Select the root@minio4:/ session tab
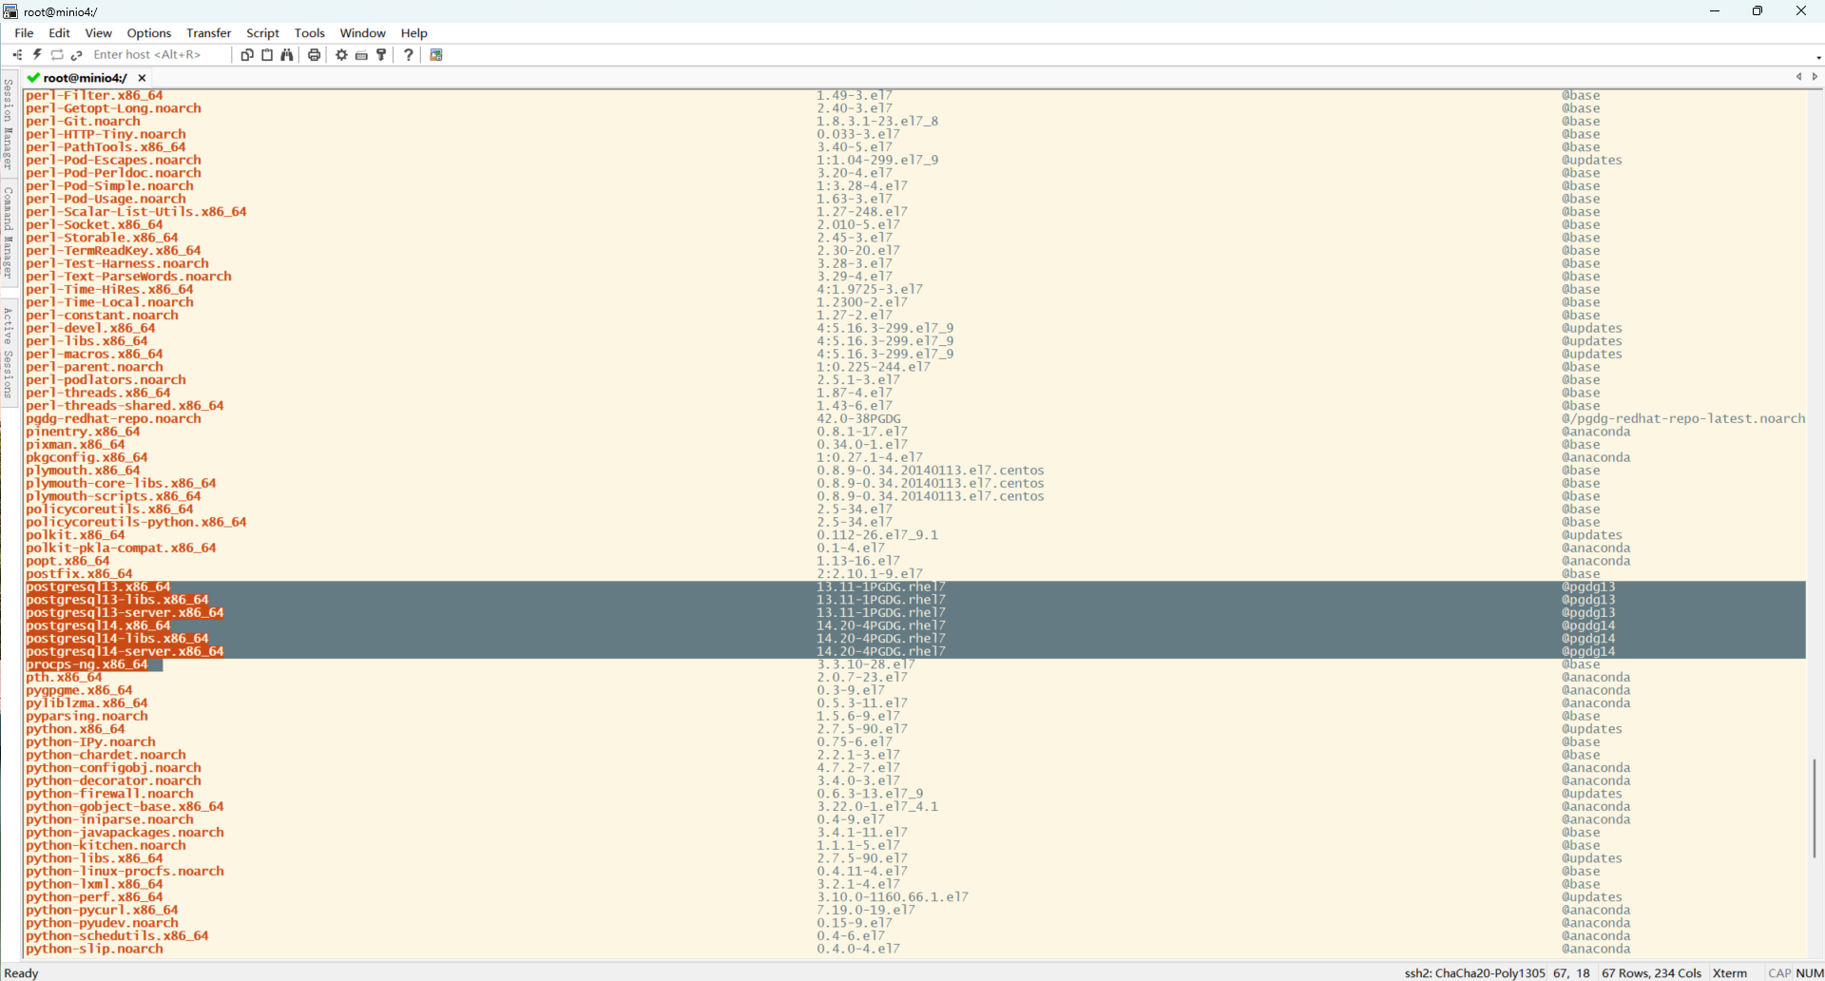This screenshot has width=1825, height=981. pos(84,78)
